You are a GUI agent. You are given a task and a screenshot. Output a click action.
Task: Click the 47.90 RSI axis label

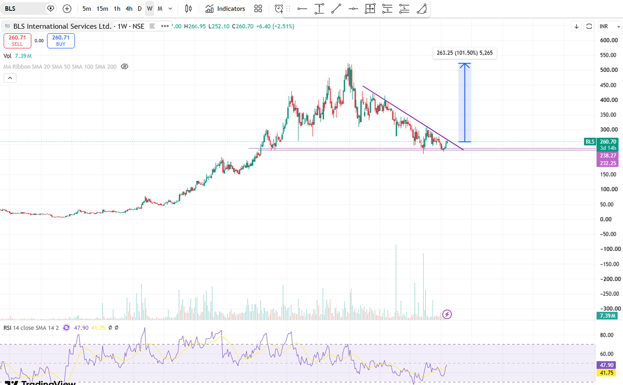point(607,365)
